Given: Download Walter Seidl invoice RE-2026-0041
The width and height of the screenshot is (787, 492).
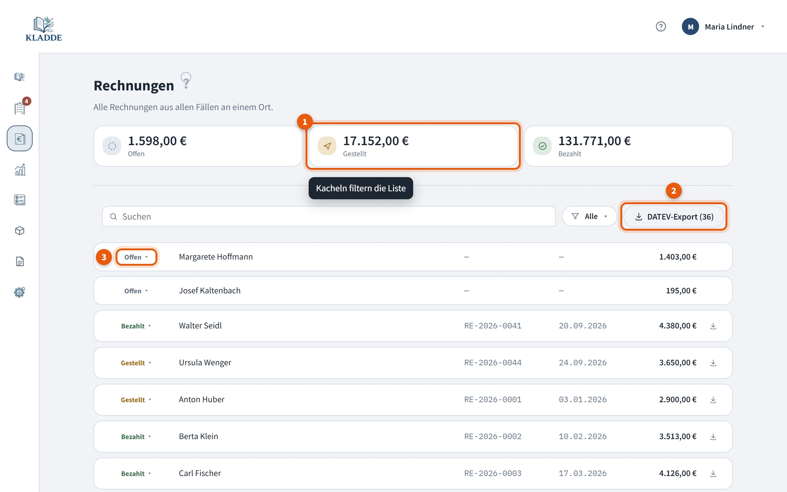Looking at the screenshot, I should click(x=713, y=326).
